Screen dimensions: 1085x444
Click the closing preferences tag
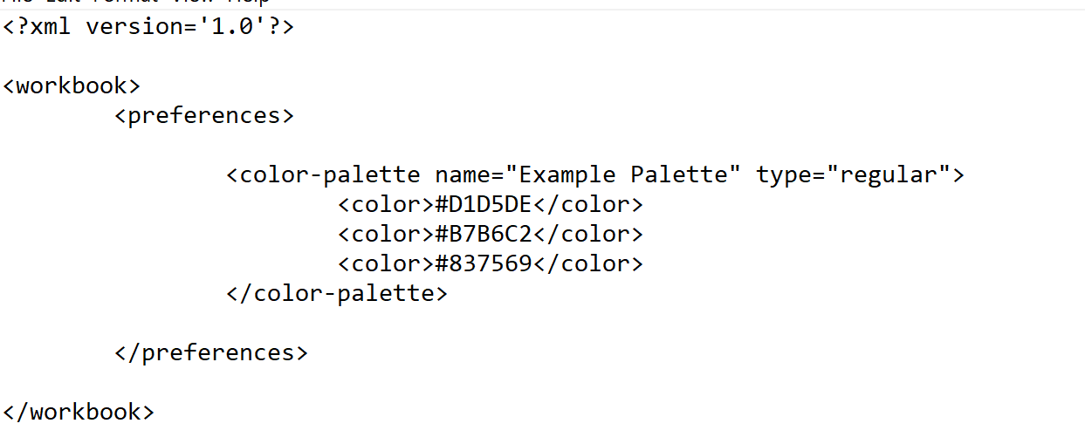pyautogui.click(x=211, y=352)
